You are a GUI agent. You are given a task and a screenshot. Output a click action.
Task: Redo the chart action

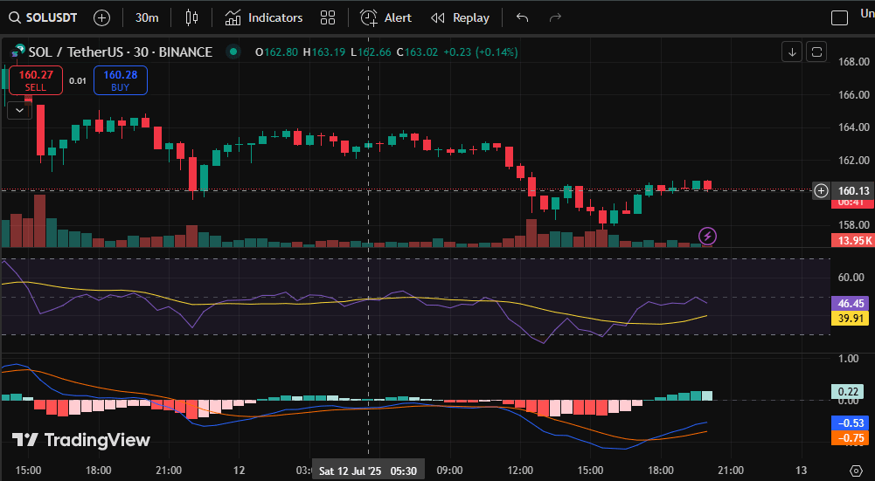555,17
